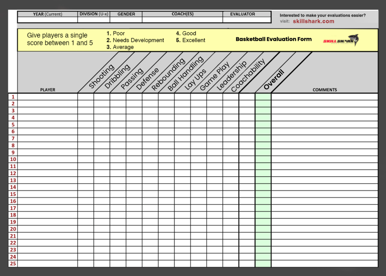The image size is (386, 276).
Task: Click the Comments cell in row 17
Action: click(x=325, y=208)
